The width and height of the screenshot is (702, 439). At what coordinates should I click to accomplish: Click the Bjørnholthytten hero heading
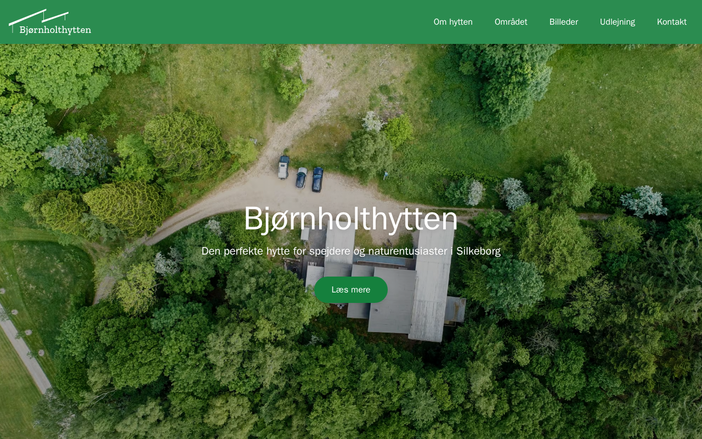pos(351,218)
